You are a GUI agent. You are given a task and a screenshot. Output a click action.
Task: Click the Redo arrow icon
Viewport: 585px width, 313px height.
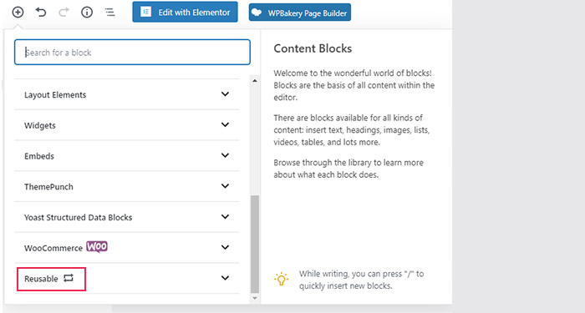point(64,13)
